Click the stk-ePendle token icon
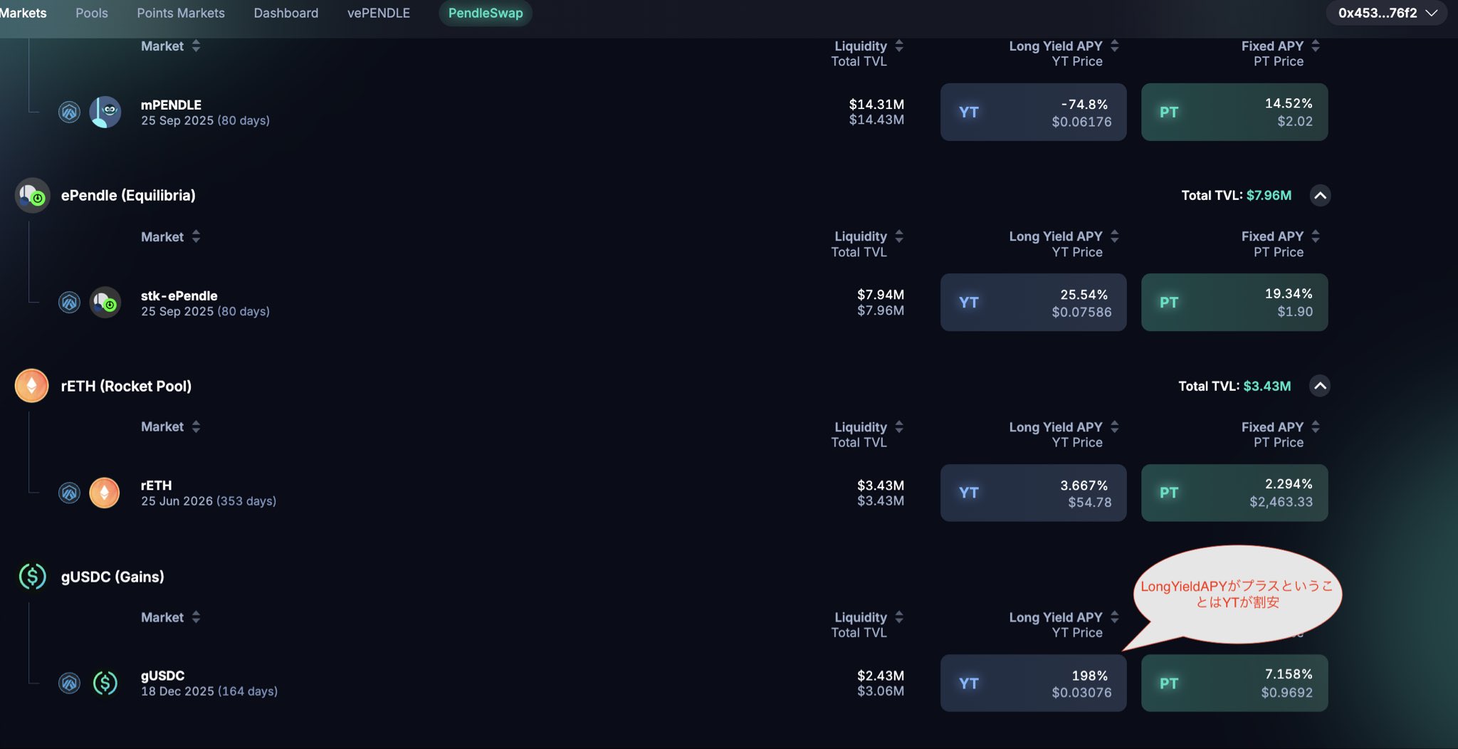1458x749 pixels. pos(105,303)
